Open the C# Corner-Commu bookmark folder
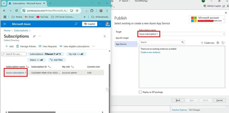 [63, 17]
